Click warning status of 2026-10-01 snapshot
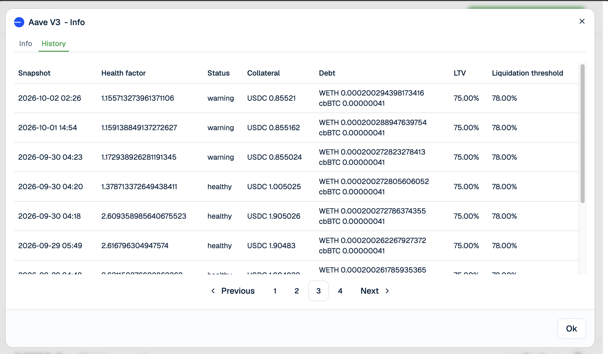 point(221,128)
